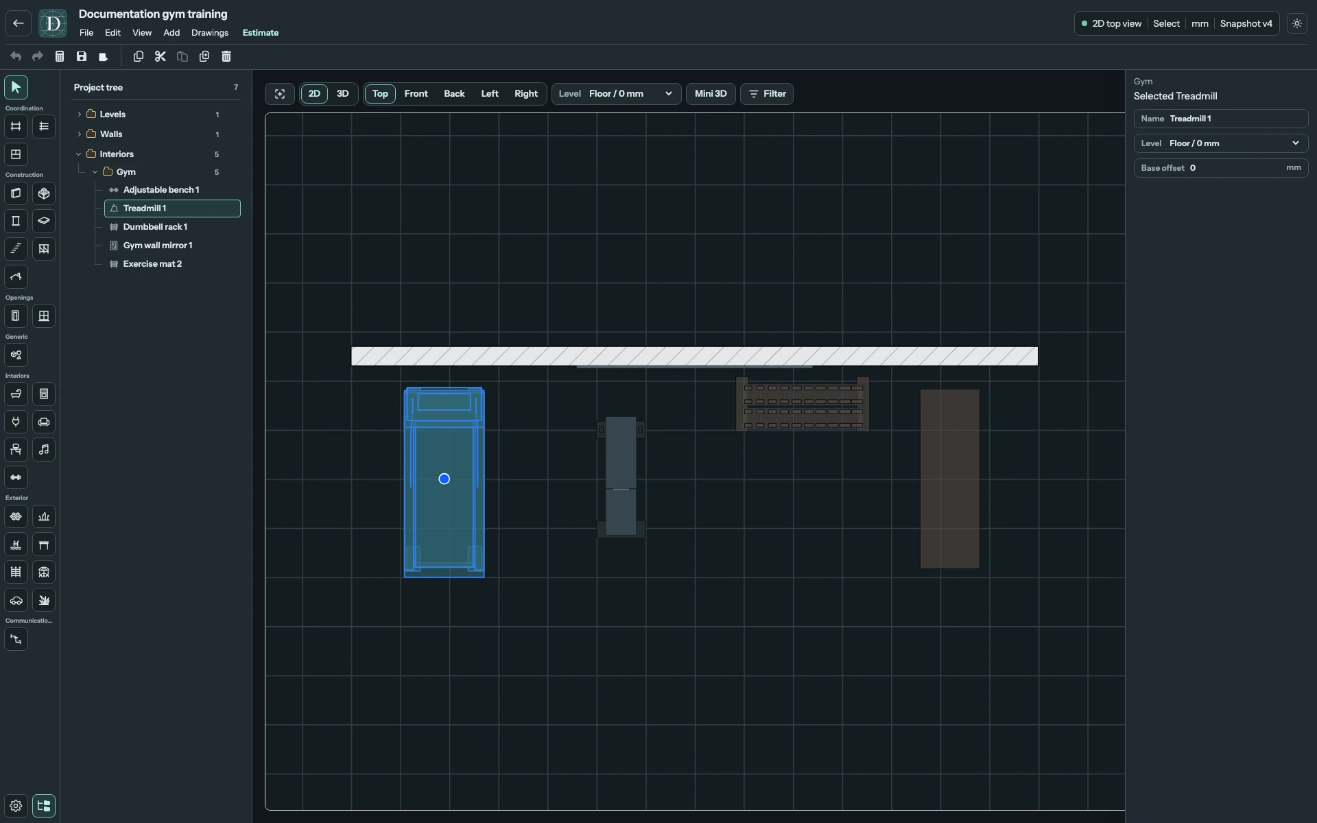The height and width of the screenshot is (823, 1317).
Task: Switch canvas to 3D mode
Action: pos(343,94)
